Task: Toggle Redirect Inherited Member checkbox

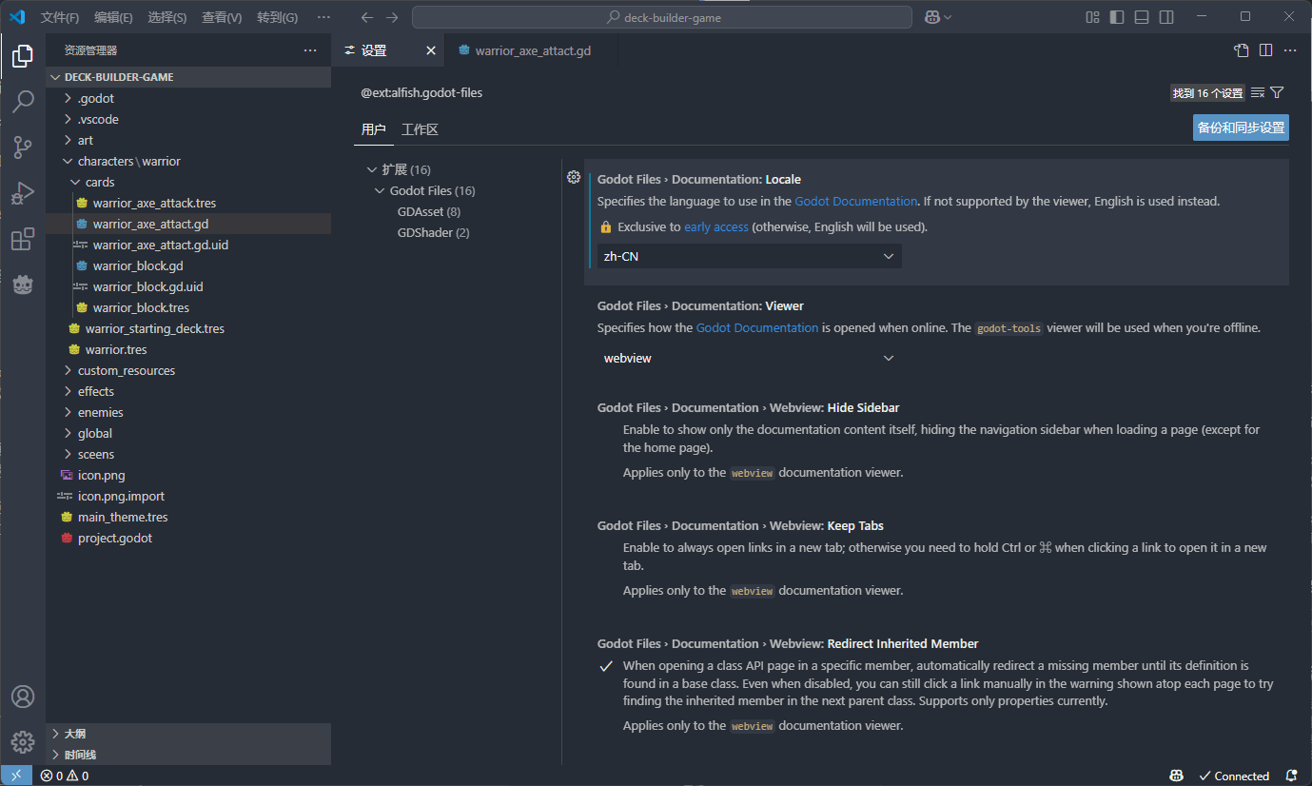Action: point(606,666)
